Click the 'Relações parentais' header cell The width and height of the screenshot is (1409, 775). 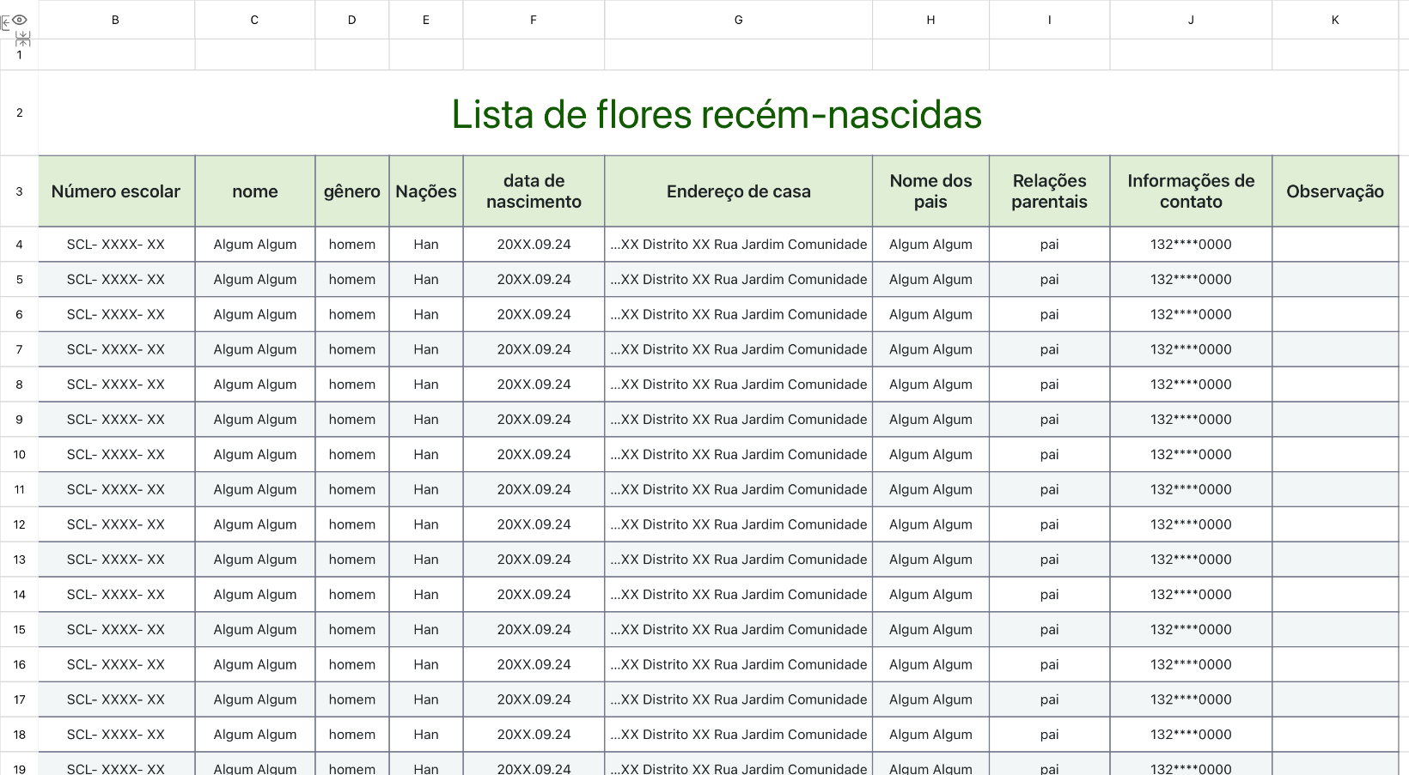click(x=1049, y=191)
